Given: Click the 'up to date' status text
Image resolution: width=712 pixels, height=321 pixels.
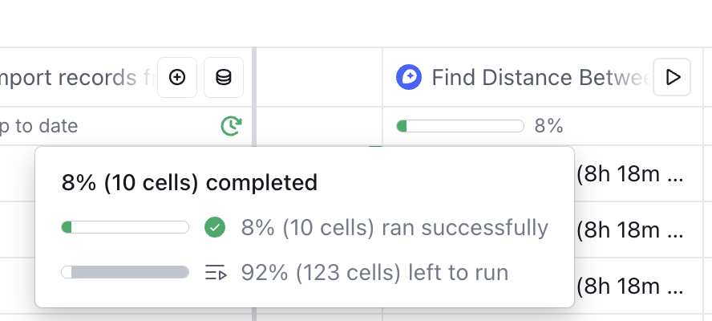Looking at the screenshot, I should (x=38, y=126).
